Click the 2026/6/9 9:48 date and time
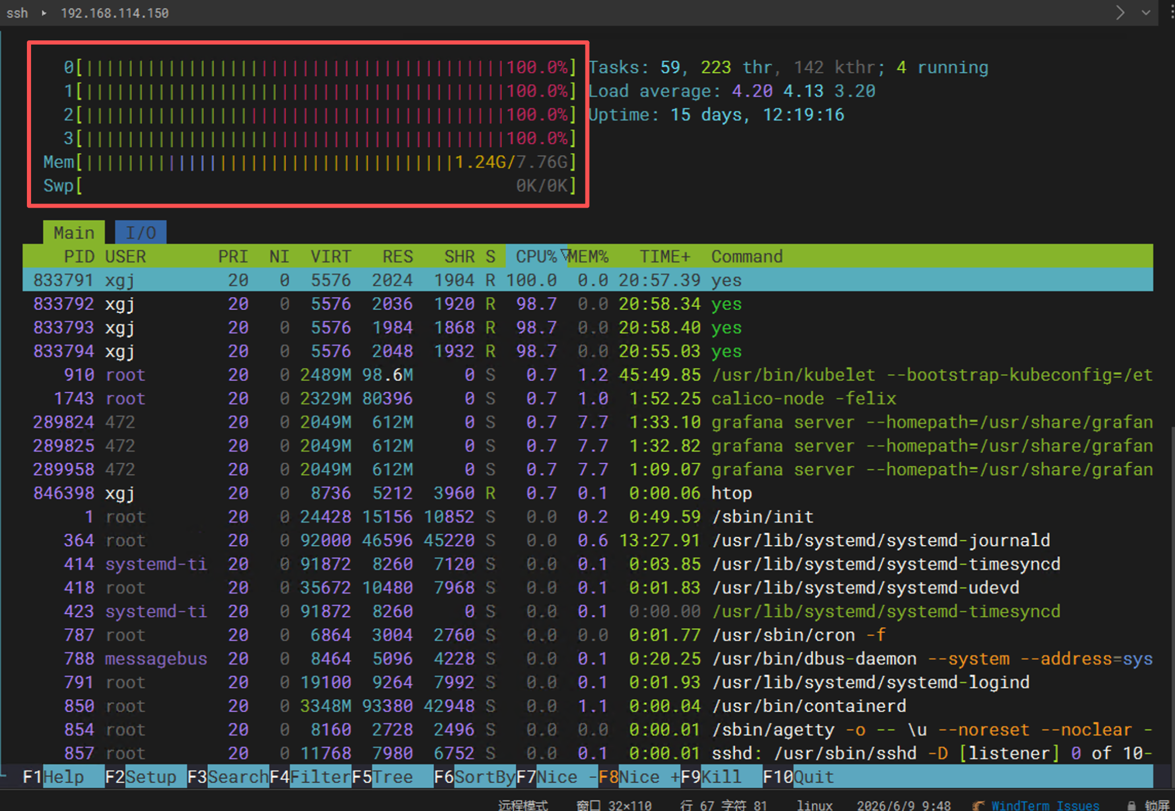This screenshot has width=1175, height=811. click(x=904, y=805)
